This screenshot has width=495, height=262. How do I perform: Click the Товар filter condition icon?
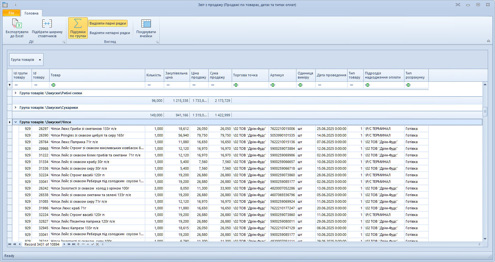[x=53, y=85]
